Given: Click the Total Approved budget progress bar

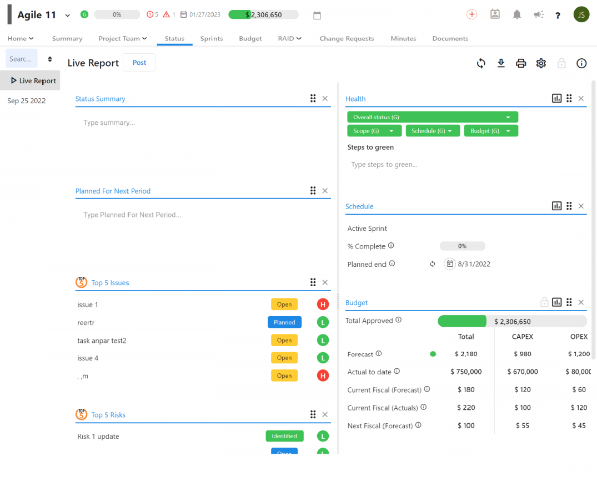Looking at the screenshot, I should point(511,321).
